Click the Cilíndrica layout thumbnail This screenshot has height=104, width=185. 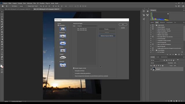point(63,43)
